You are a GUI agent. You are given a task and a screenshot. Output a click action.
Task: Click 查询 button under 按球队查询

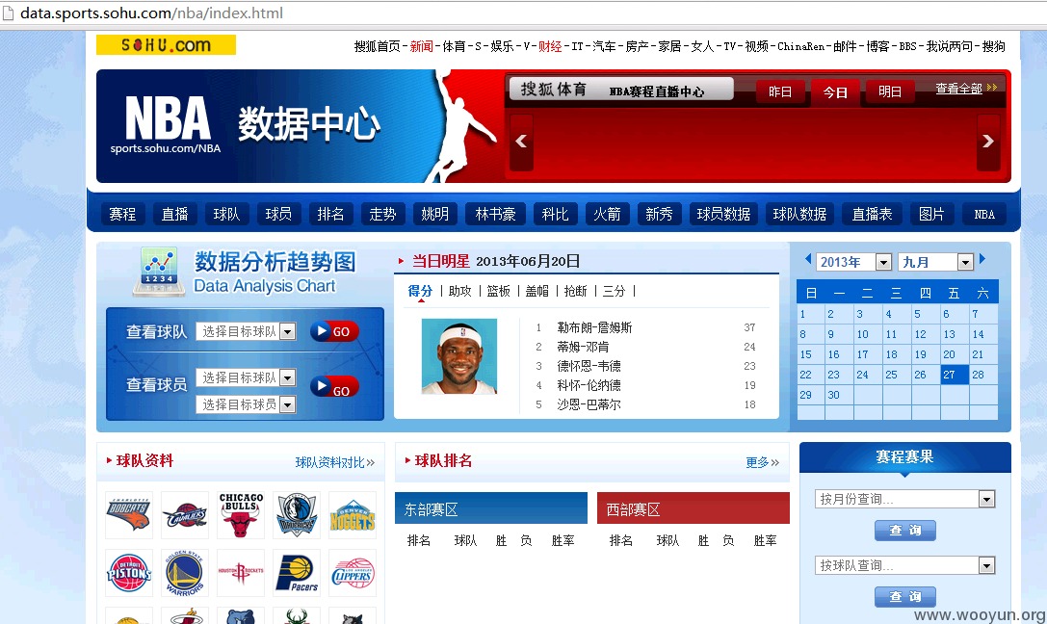(904, 597)
